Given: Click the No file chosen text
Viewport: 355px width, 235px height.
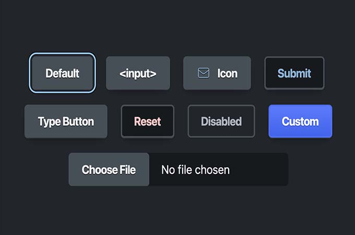Looking at the screenshot, I should pos(195,170).
